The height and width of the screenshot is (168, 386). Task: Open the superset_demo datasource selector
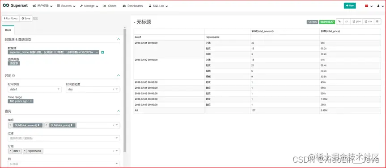pos(53,52)
